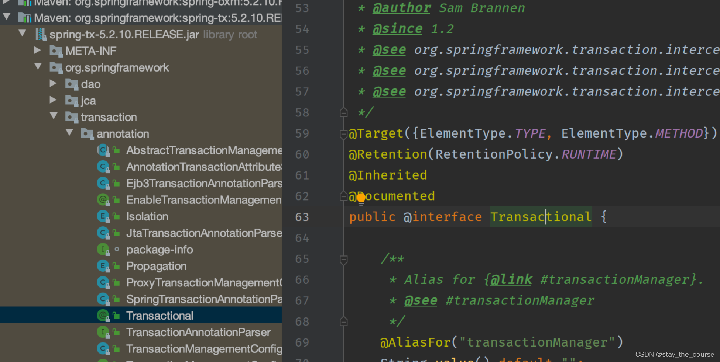Click the jca package folder icon
This screenshot has height=362, width=720.
tap(72, 101)
